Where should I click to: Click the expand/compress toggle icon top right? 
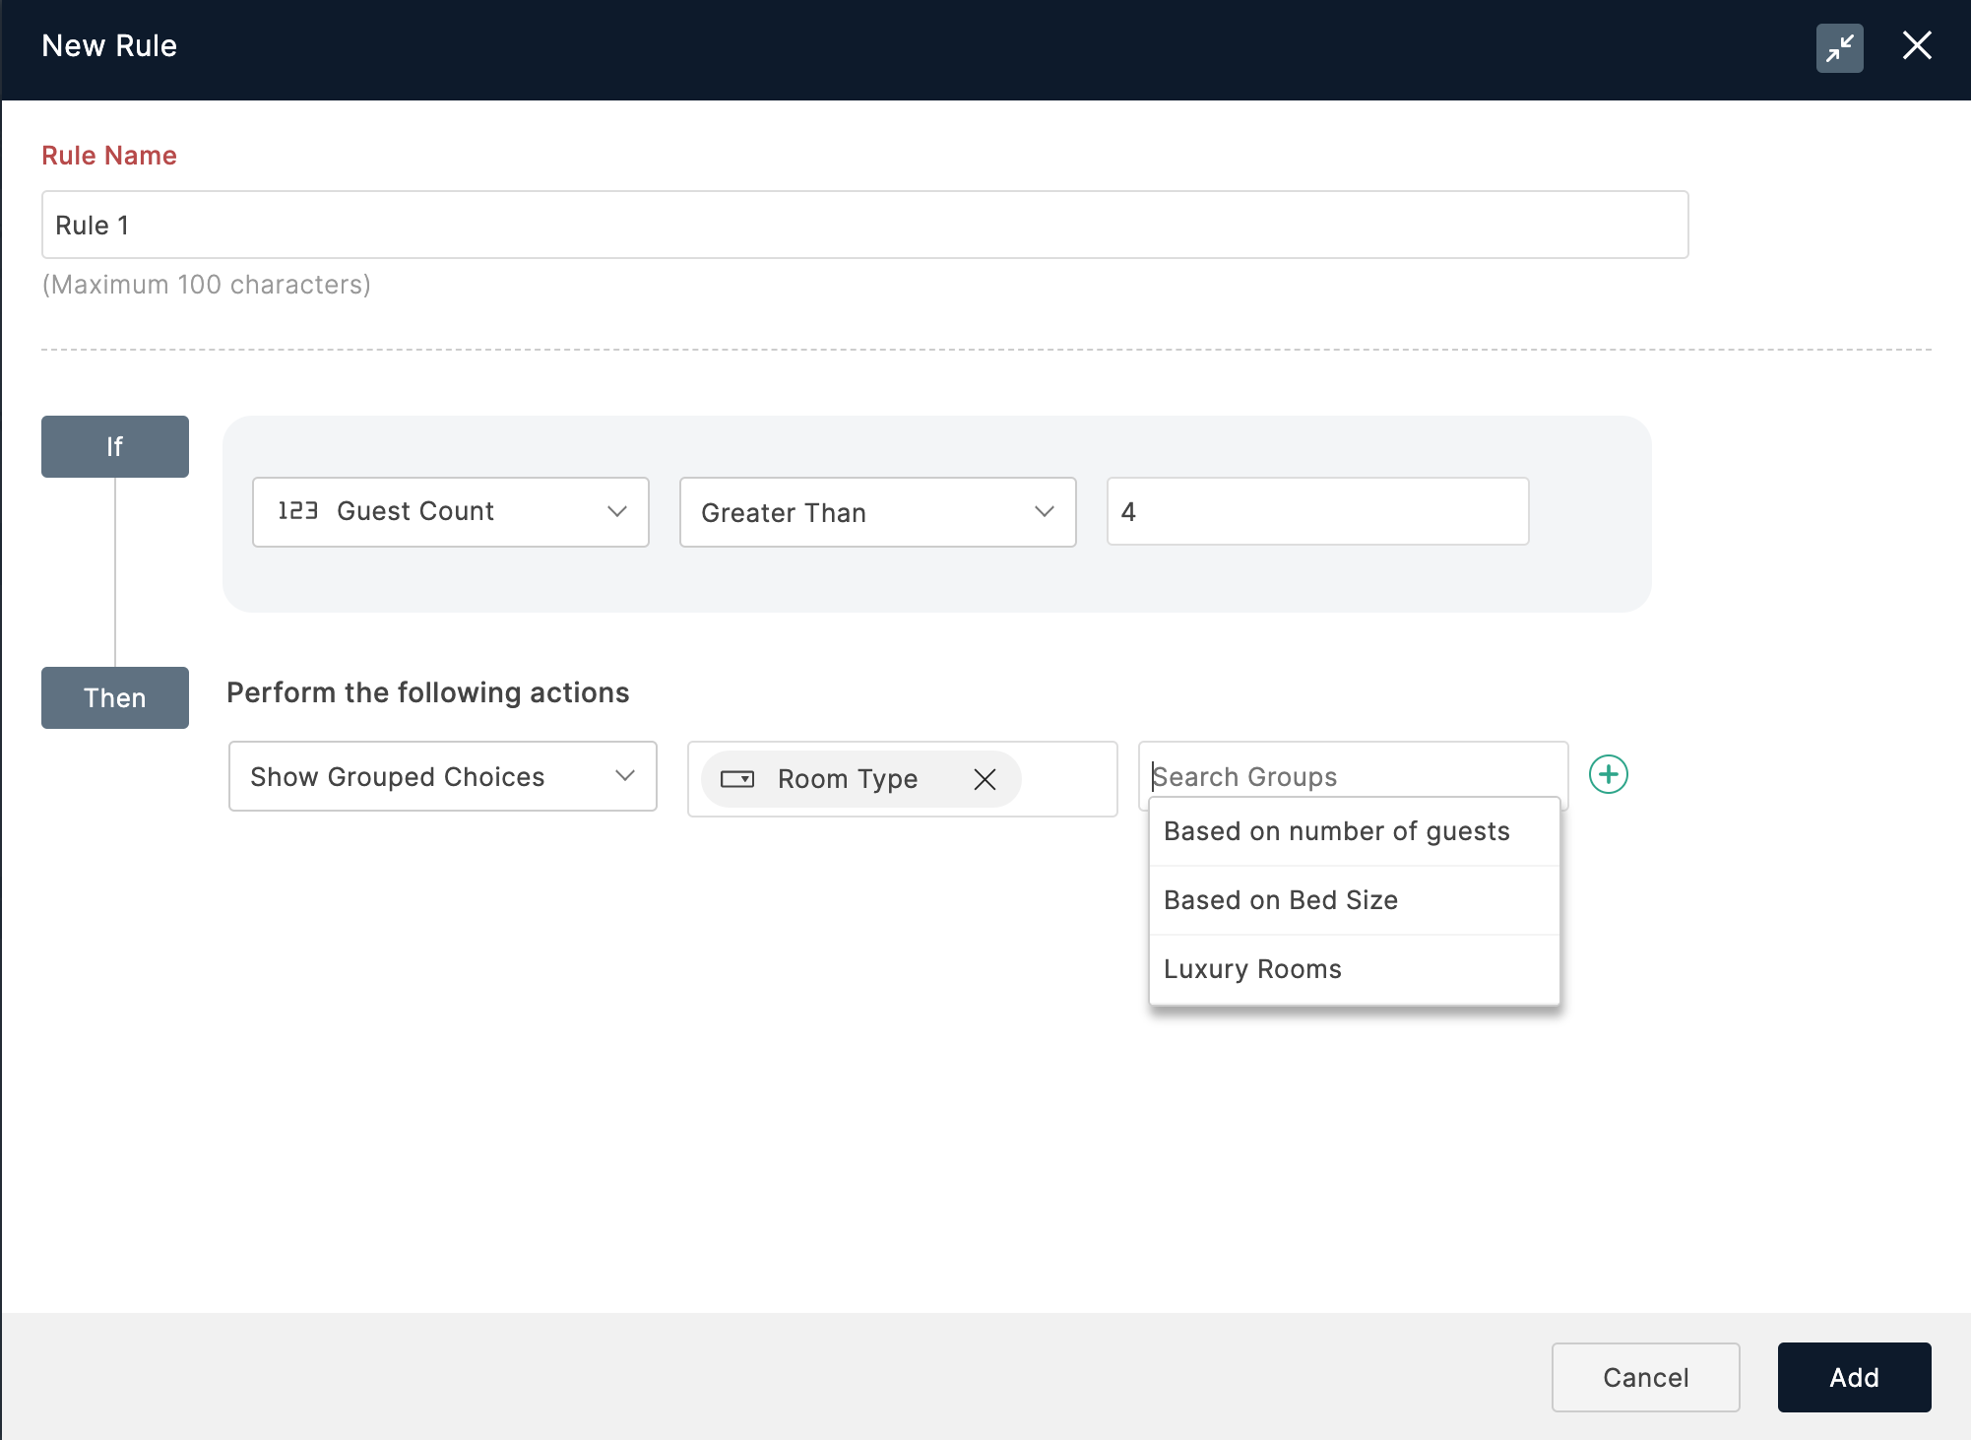[1839, 46]
